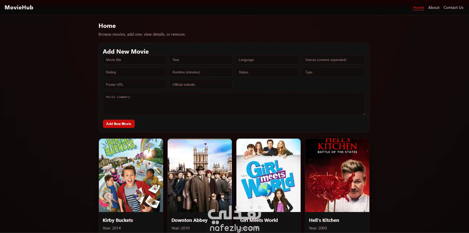Focus the Official website field
Viewport: 469px width, 233px height.
(201, 85)
